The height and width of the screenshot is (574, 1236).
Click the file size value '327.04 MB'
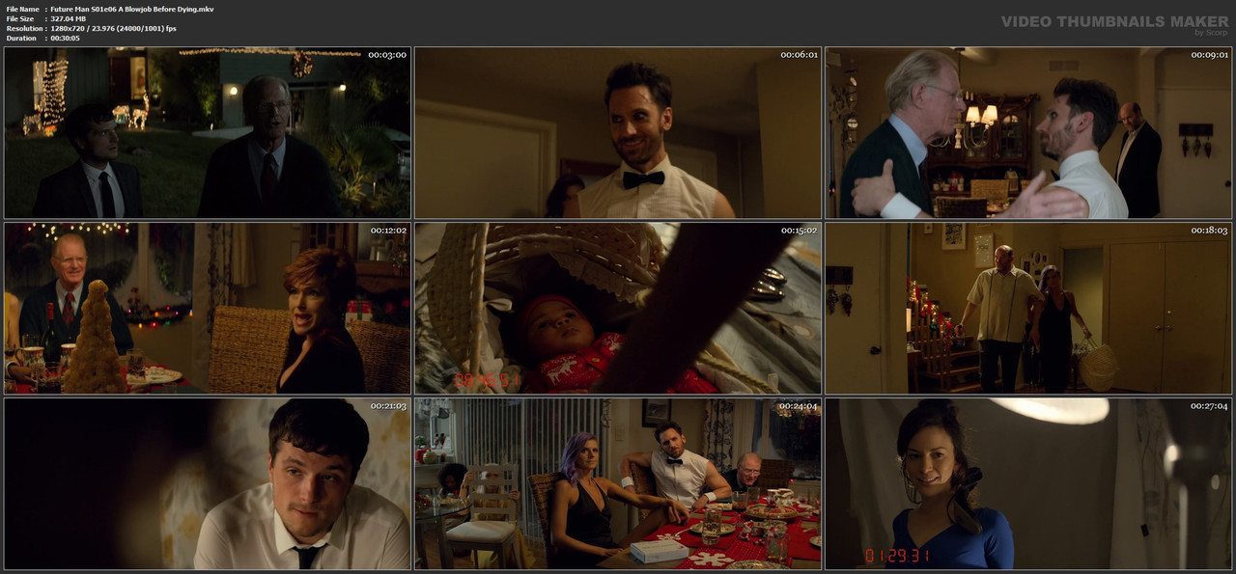68,18
